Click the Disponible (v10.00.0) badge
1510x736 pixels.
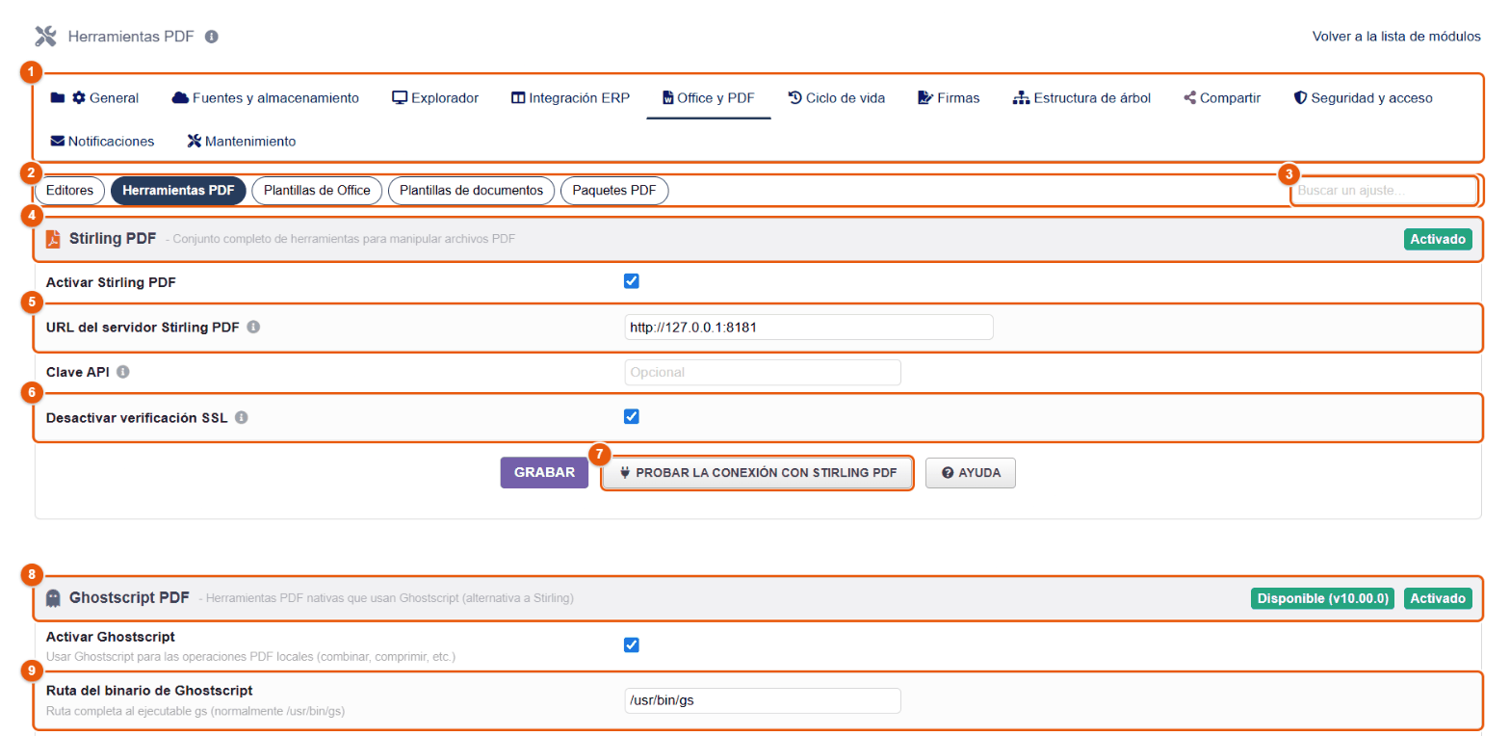(x=1323, y=598)
